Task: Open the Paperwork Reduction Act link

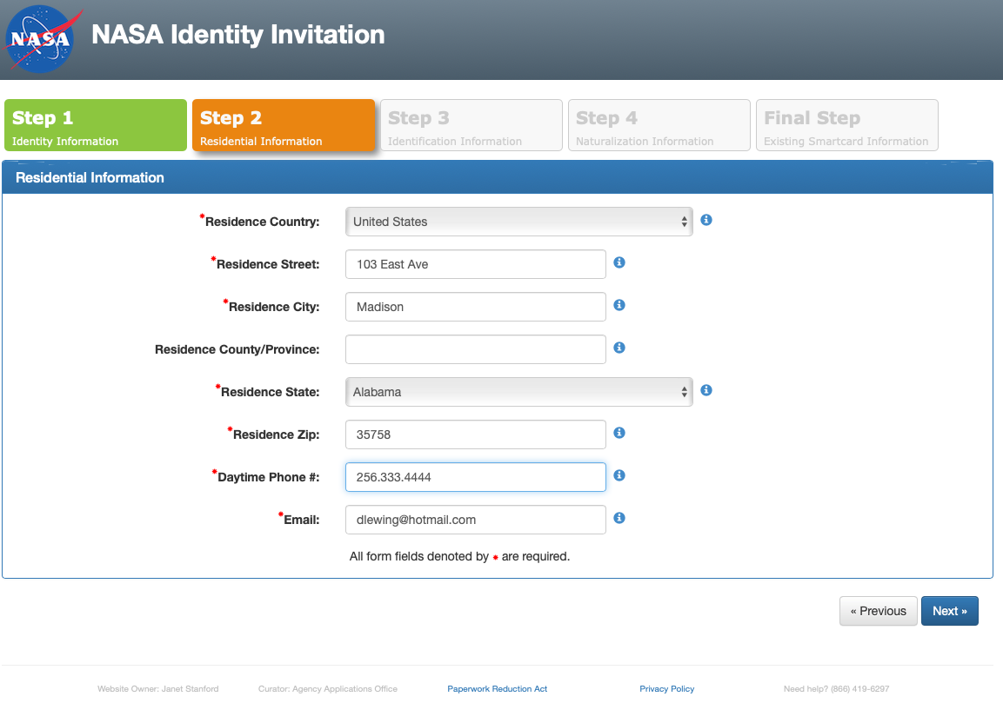Action: 497,689
